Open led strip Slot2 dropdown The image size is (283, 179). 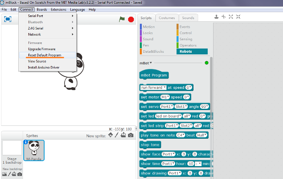186,126
